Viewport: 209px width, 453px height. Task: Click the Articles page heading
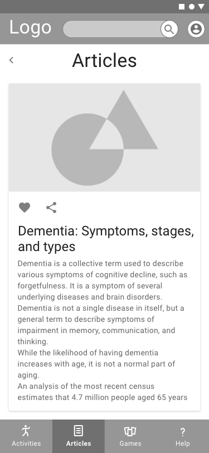click(x=105, y=61)
